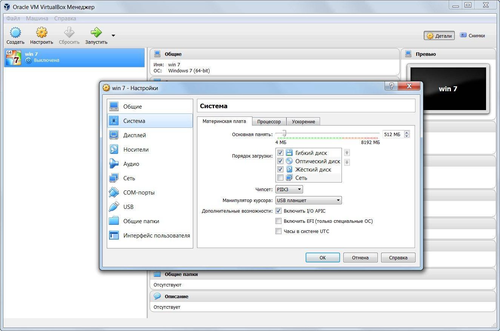
Task: Click the win 7 preview thumbnail
Action: pos(448,89)
